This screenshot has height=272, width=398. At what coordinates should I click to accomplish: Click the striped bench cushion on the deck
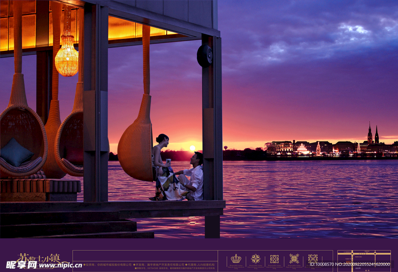pyautogui.click(x=40, y=186)
